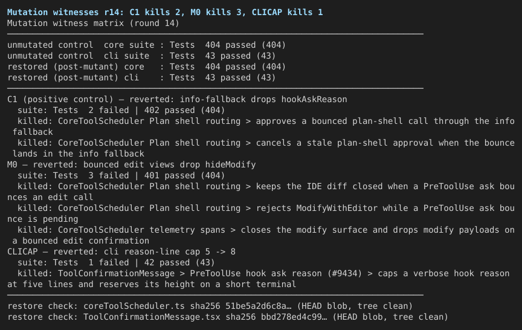522x330 pixels.
Task: Click the Mutation witness matrix round 14 line
Action: [93, 24]
